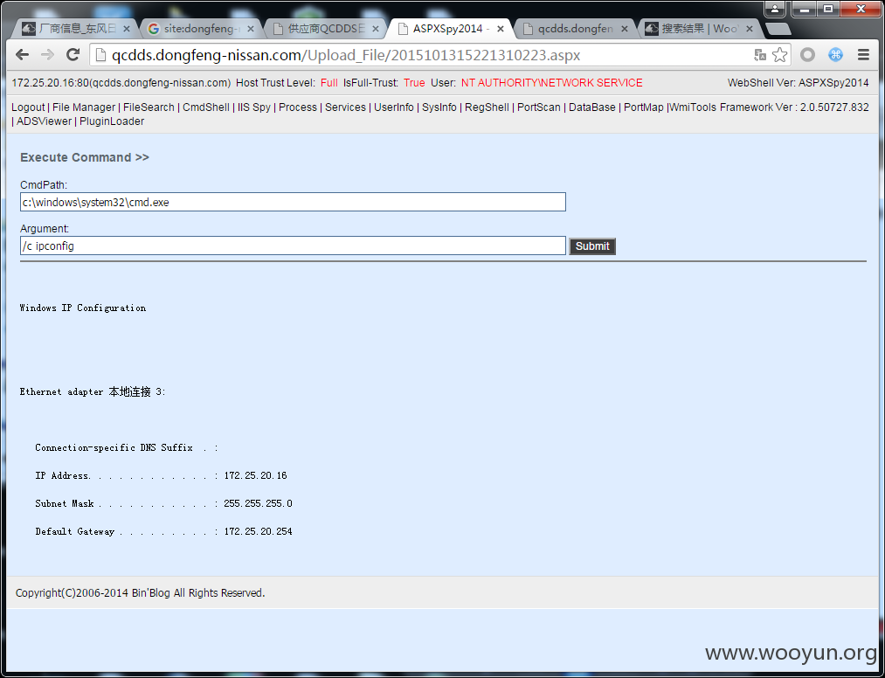Open the SysInfo link
The image size is (885, 678).
439,107
